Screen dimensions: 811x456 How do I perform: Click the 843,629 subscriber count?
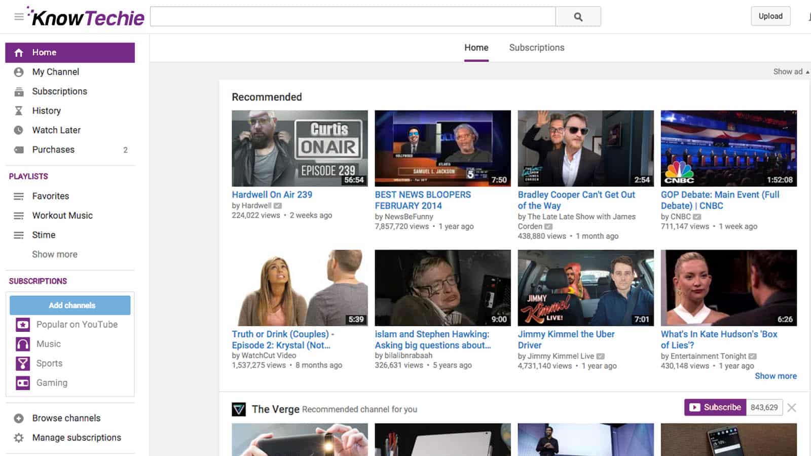(764, 407)
